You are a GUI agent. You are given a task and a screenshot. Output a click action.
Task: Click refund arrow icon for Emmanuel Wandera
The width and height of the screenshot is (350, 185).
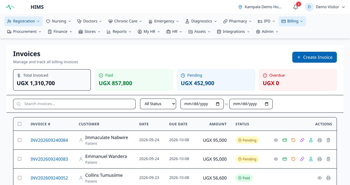pos(293,159)
